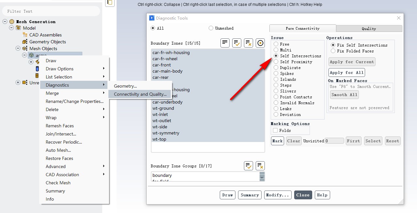This screenshot has height=213, width=417.
Task: Select boundary in Boundary Zone Groups
Action: tap(205, 175)
